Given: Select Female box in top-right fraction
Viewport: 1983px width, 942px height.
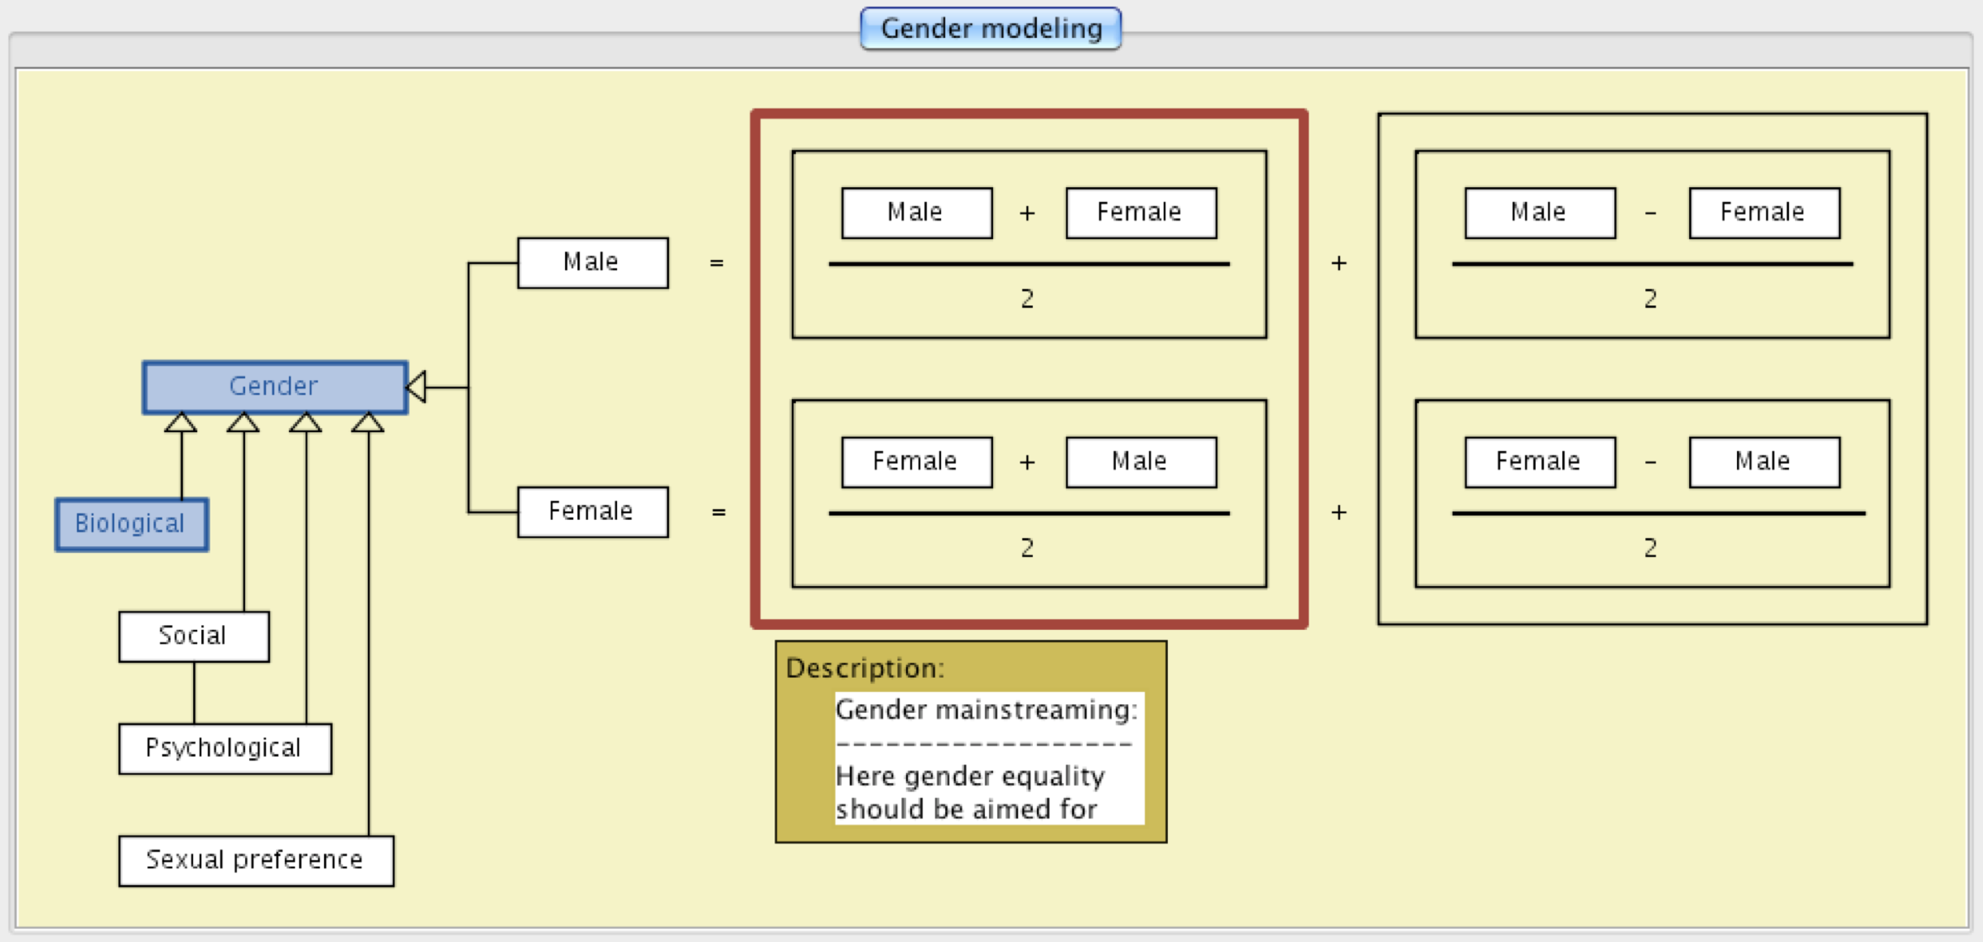Looking at the screenshot, I should pyautogui.click(x=1763, y=213).
